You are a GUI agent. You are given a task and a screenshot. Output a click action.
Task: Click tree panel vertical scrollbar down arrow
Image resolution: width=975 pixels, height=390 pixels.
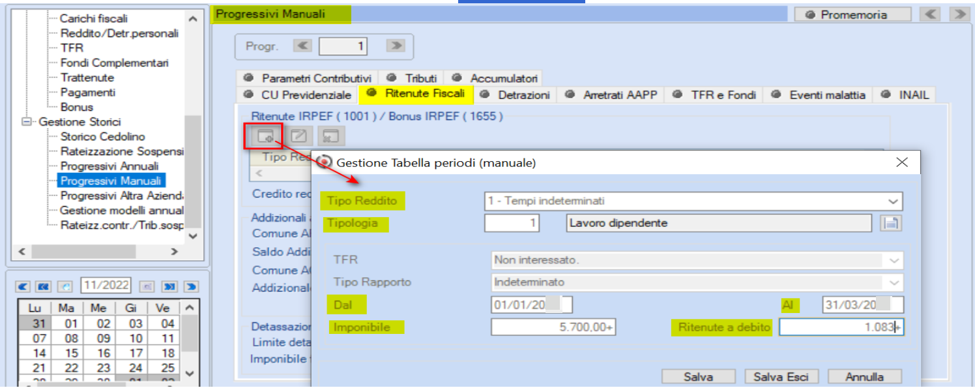pos(193,236)
